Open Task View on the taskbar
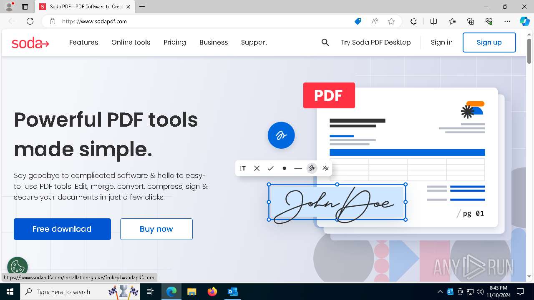 click(150, 292)
